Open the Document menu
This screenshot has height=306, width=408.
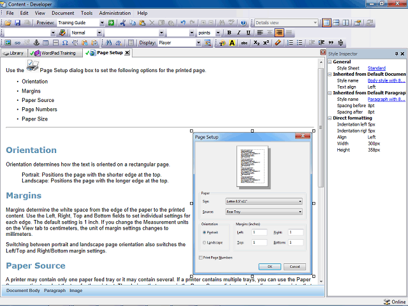62,13
